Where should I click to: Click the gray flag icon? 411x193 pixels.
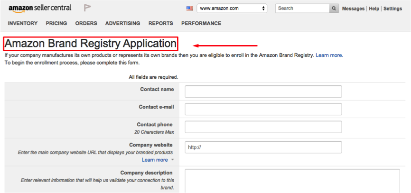(x=87, y=8)
